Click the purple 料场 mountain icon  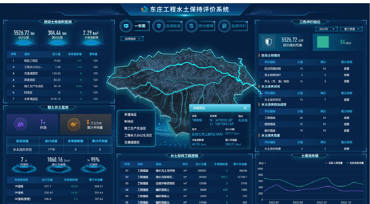20,124
